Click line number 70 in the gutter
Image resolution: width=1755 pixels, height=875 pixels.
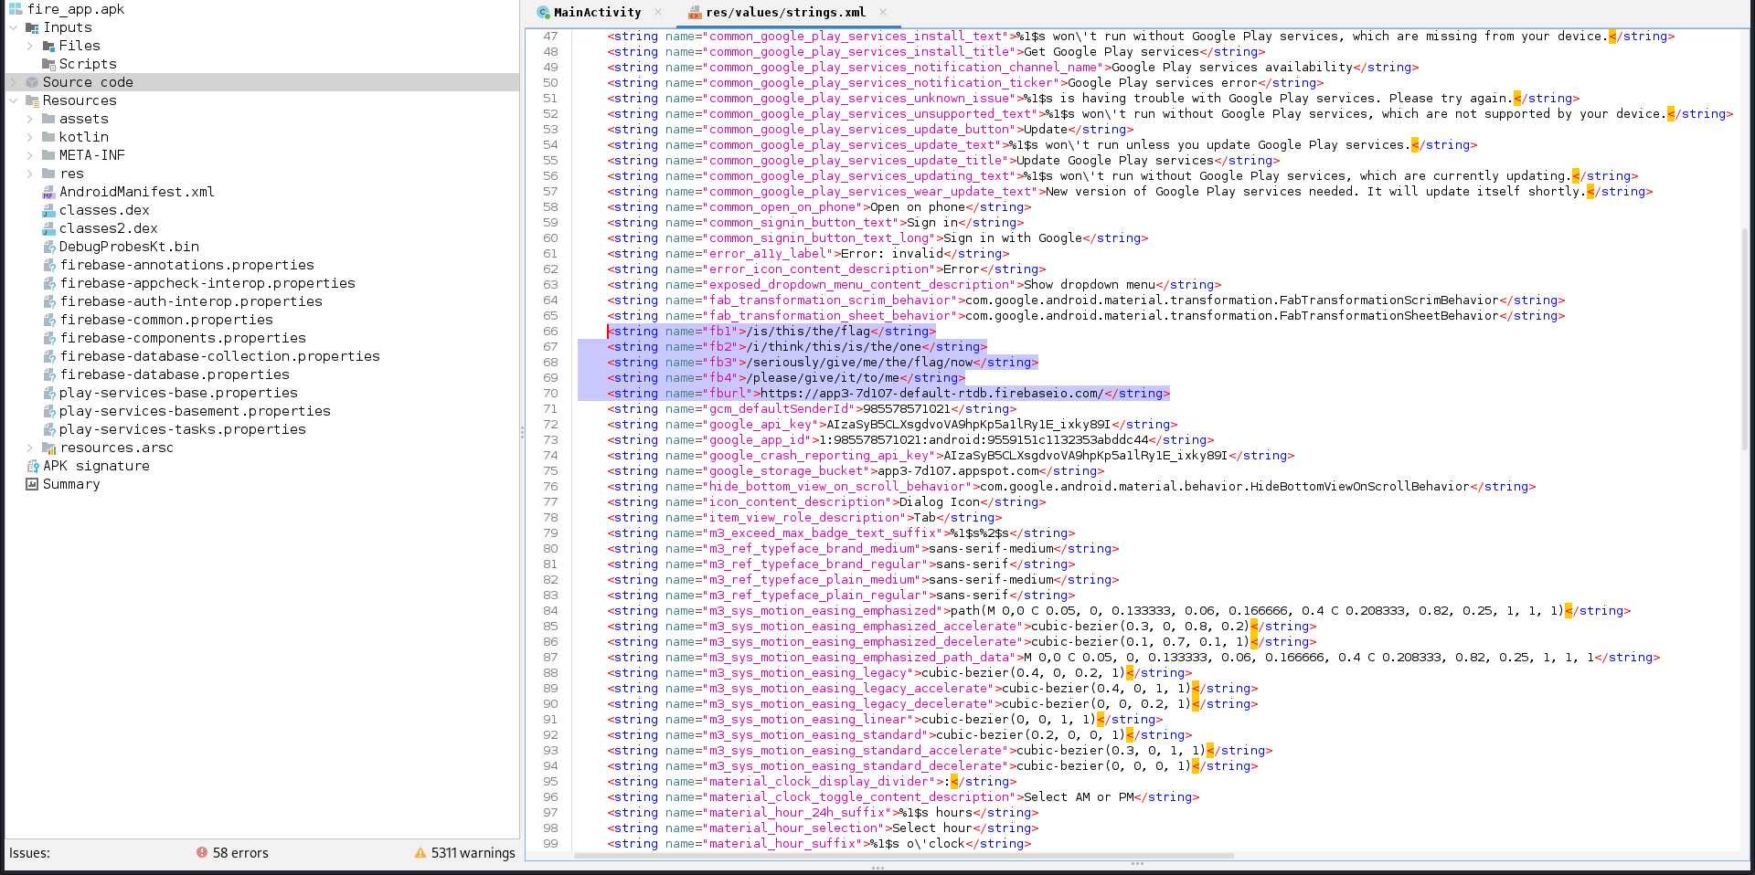click(x=550, y=393)
